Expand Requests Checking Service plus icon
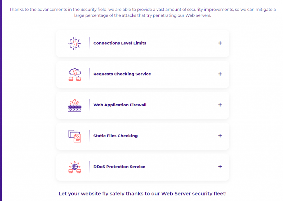Image resolution: width=283 pixels, height=201 pixels. click(x=220, y=74)
